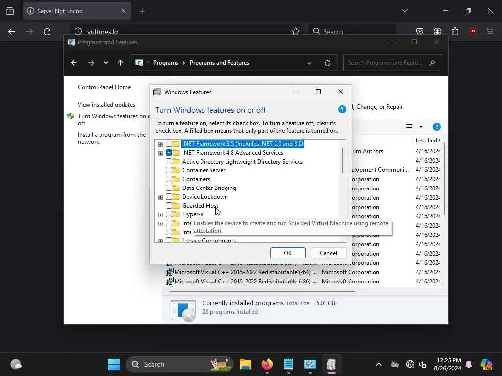Check the Device Lockdown checkbox
This screenshot has height=376, width=502.
[x=169, y=197]
